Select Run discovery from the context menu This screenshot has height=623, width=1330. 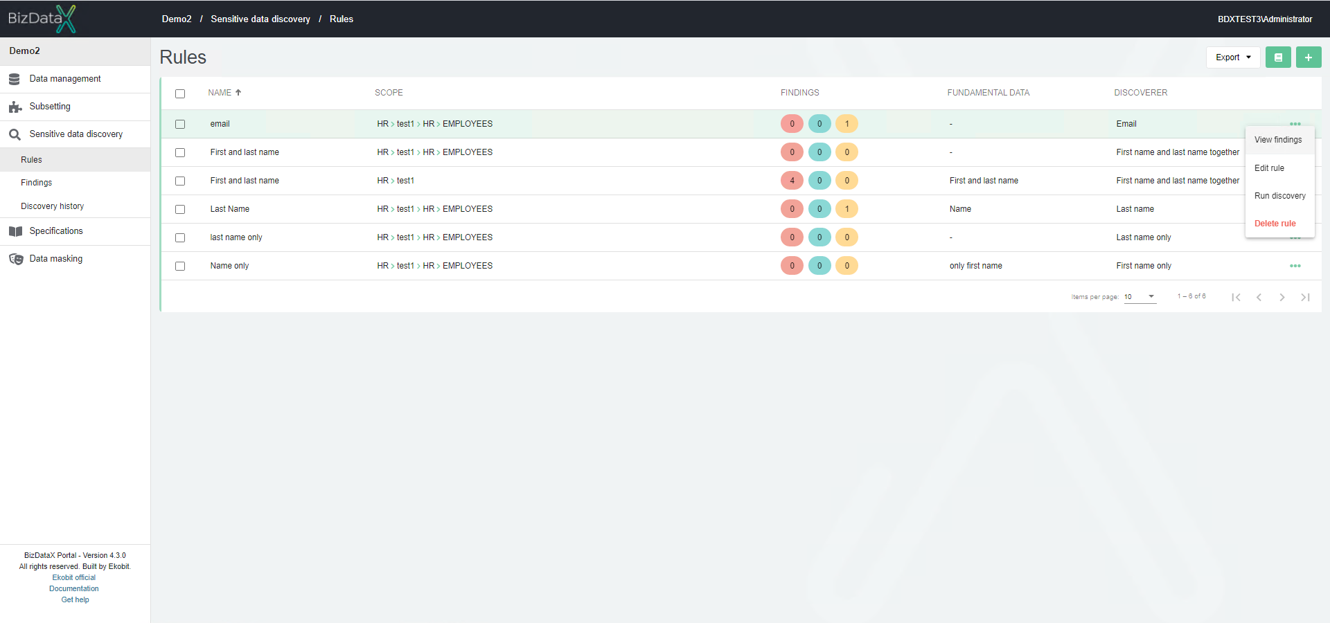(1279, 196)
